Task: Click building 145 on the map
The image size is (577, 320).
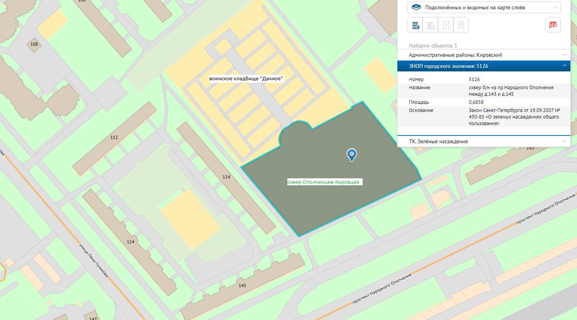Action: (x=242, y=286)
